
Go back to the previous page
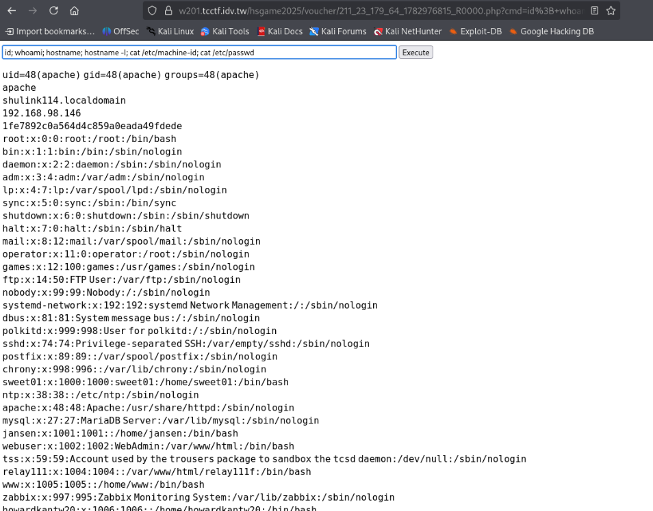[12, 11]
